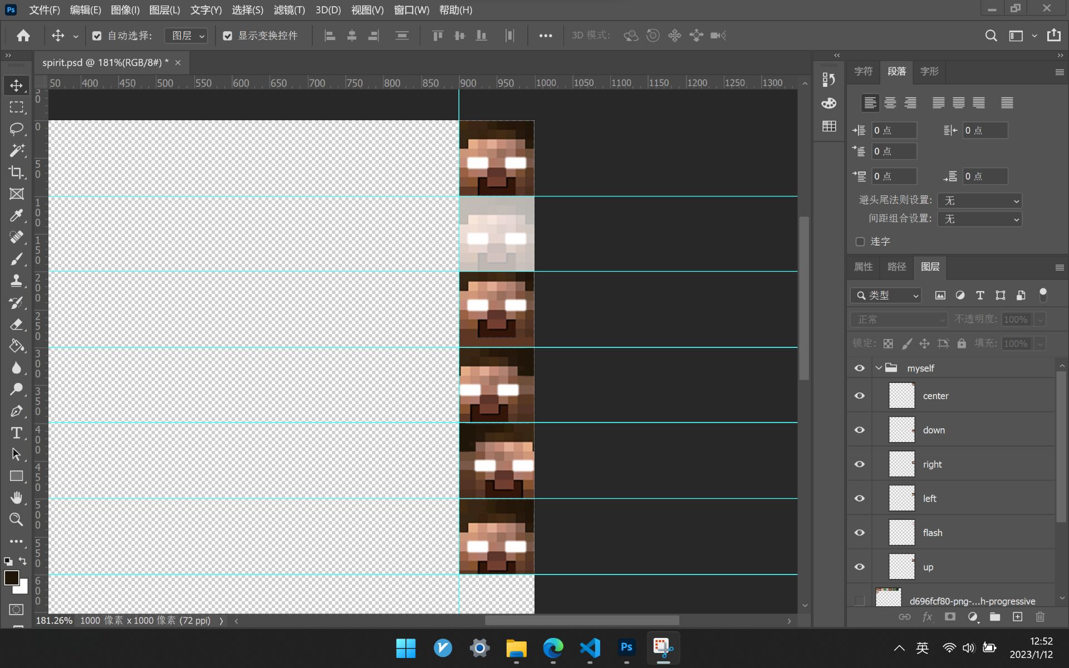Enable the 连字 checkbox
Screen dimensions: 1069x668
click(x=860, y=242)
